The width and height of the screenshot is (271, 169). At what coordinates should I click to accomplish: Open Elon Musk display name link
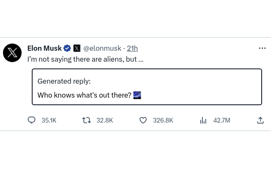click(x=44, y=48)
